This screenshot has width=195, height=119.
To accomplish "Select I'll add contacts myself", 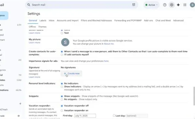I will [x=62, y=55].
